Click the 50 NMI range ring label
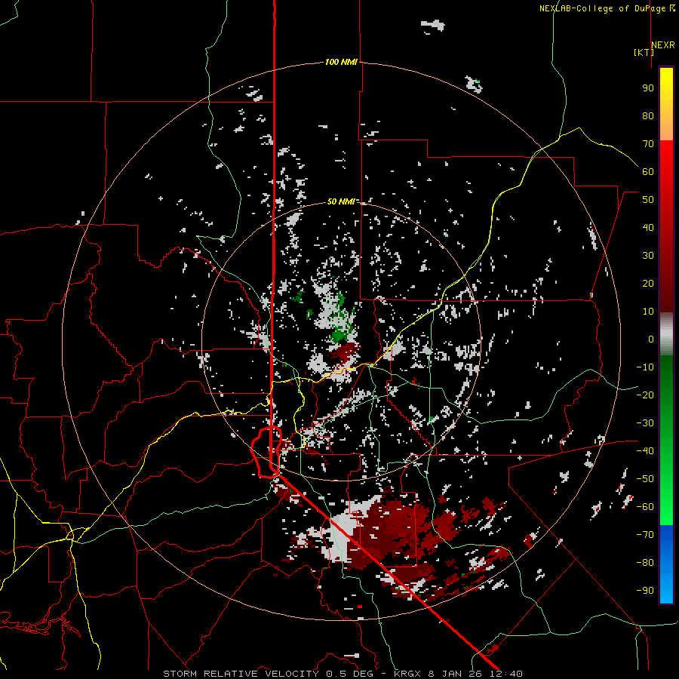The width and height of the screenshot is (679, 679). (x=341, y=201)
